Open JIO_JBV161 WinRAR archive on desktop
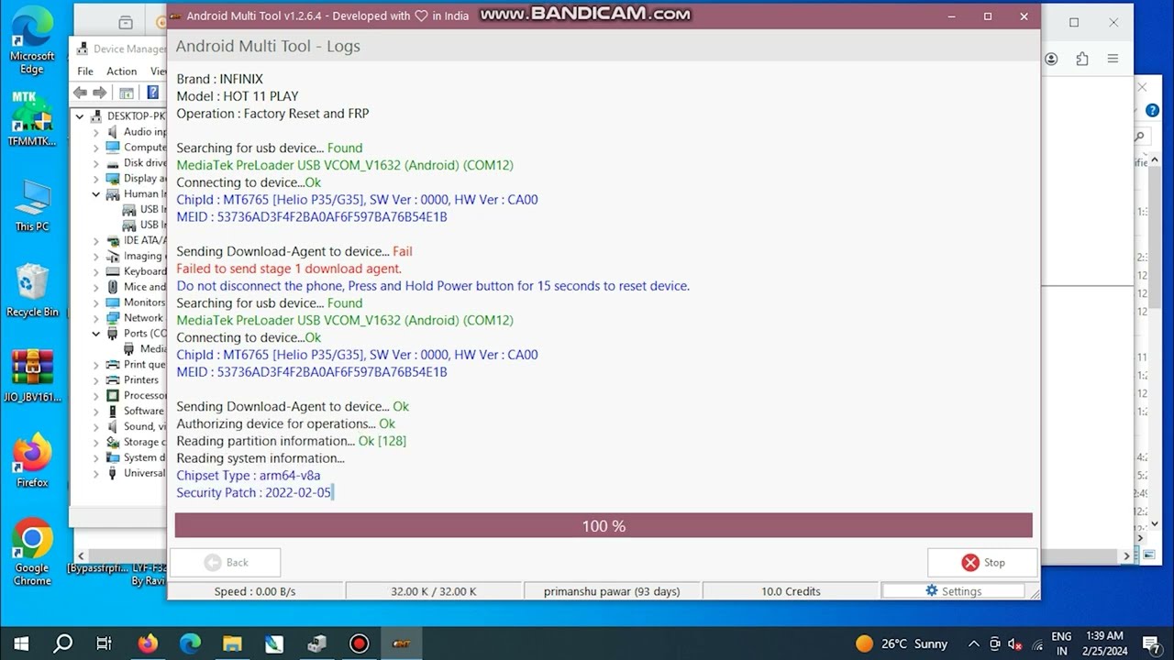Viewport: 1174px width, 660px height. 32,376
